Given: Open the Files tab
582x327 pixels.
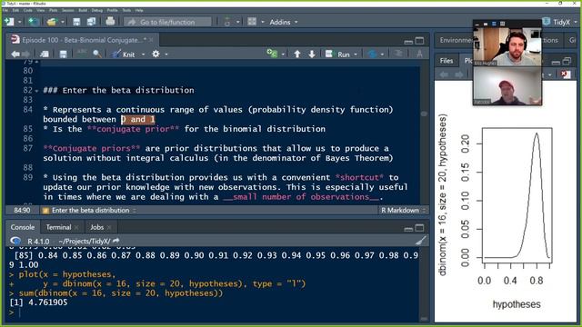Looking at the screenshot, I should coord(447,61).
